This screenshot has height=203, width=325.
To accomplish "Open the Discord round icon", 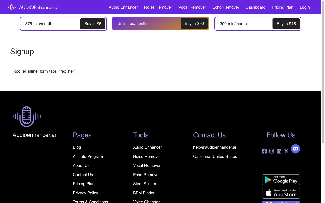I will tap(296, 149).
